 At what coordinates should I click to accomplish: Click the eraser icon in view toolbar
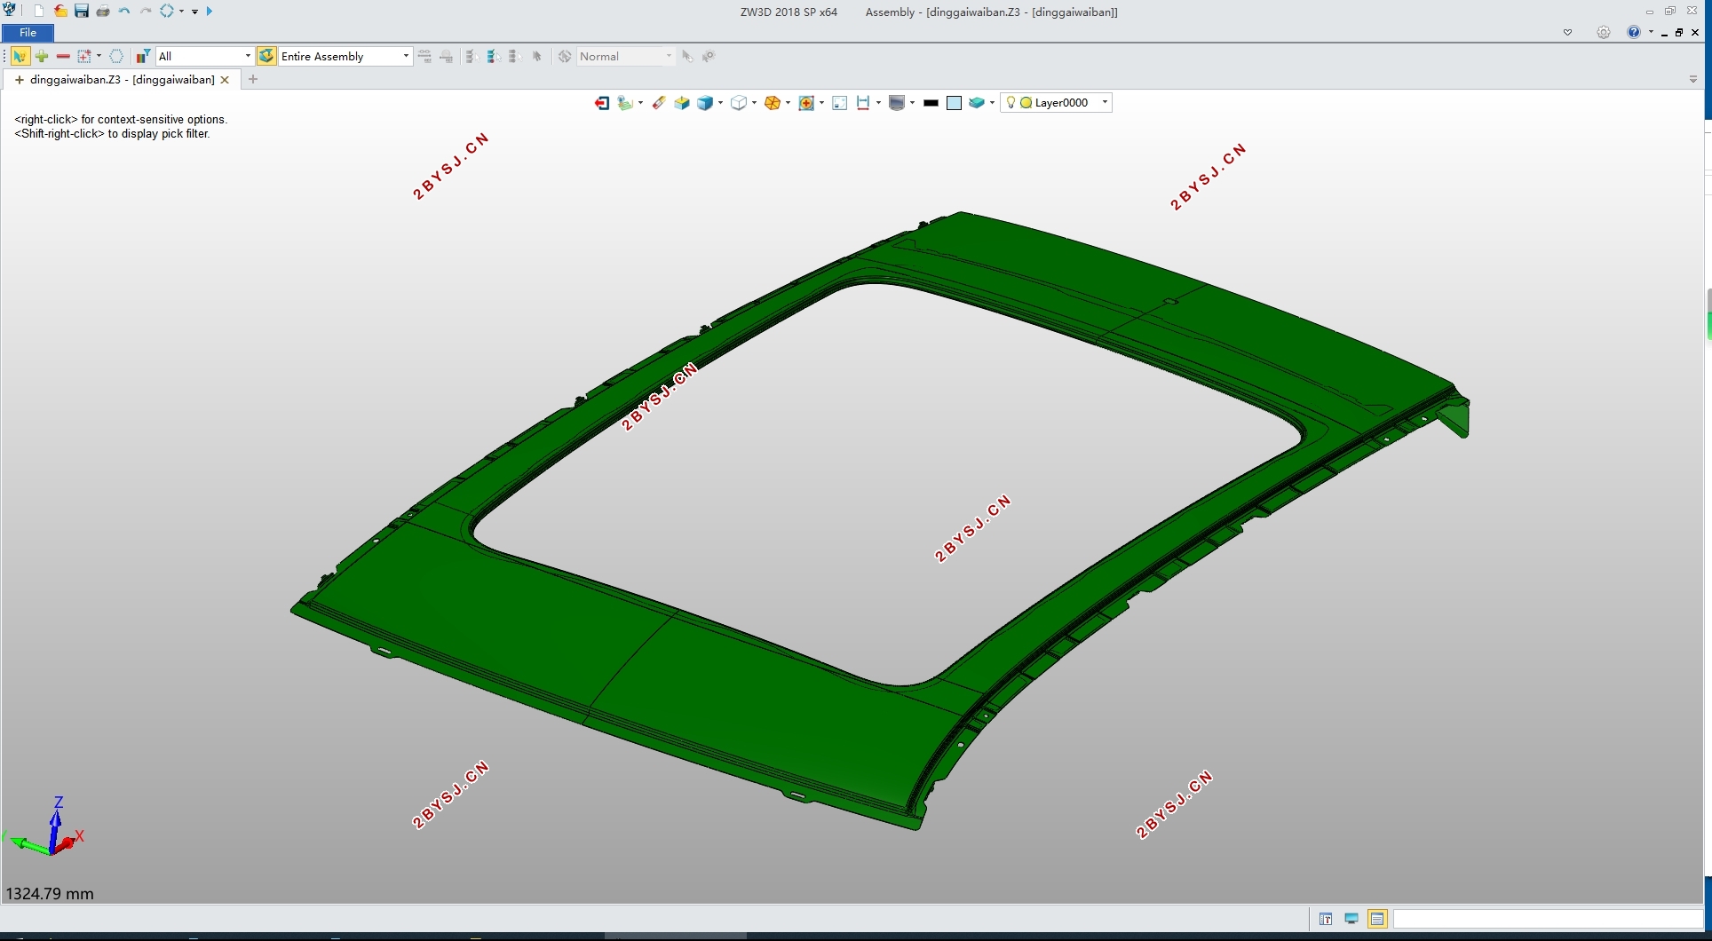tap(658, 103)
